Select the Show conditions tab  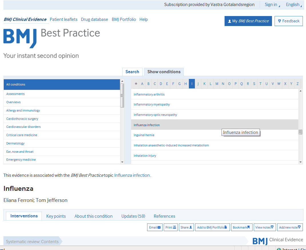tap(164, 72)
